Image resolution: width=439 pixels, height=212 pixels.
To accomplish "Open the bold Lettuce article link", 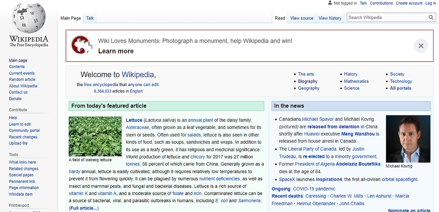I will pos(134,120).
